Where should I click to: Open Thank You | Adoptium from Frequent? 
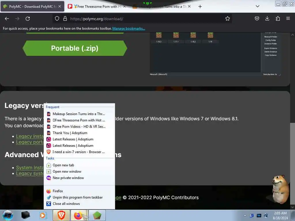pyautogui.click(x=79, y=133)
